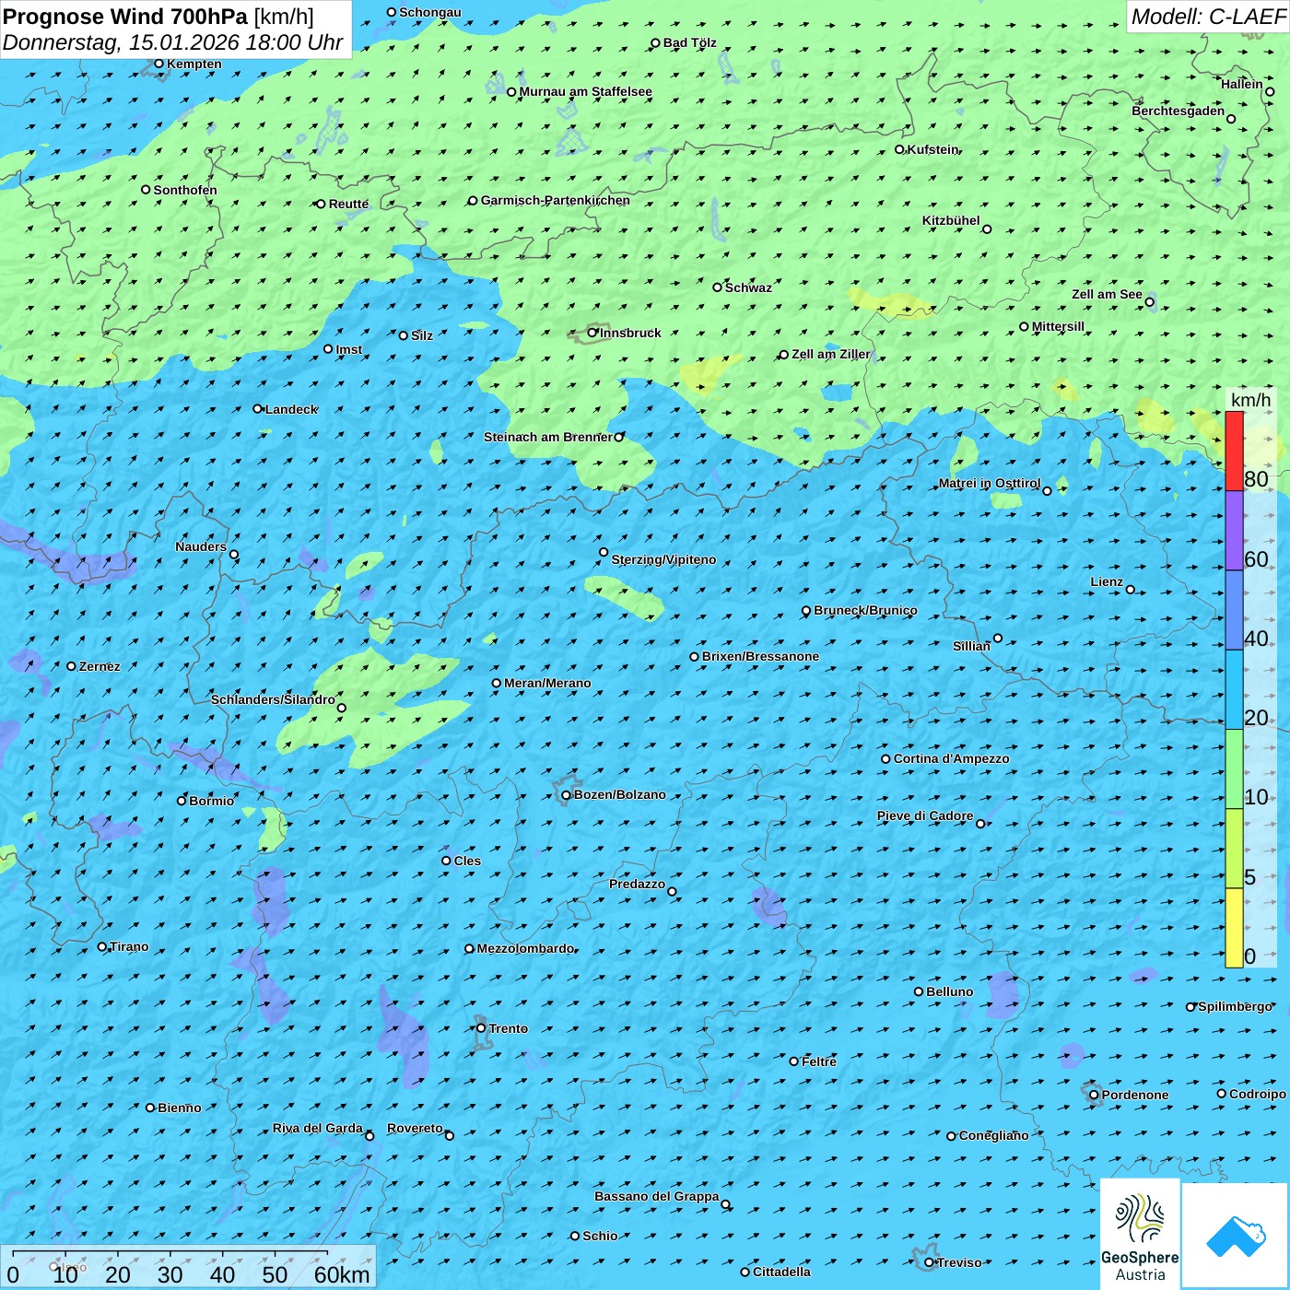Viewport: 1290px width, 1290px height.
Task: Click the blue mountain cloud logo
Action: [x=1236, y=1236]
